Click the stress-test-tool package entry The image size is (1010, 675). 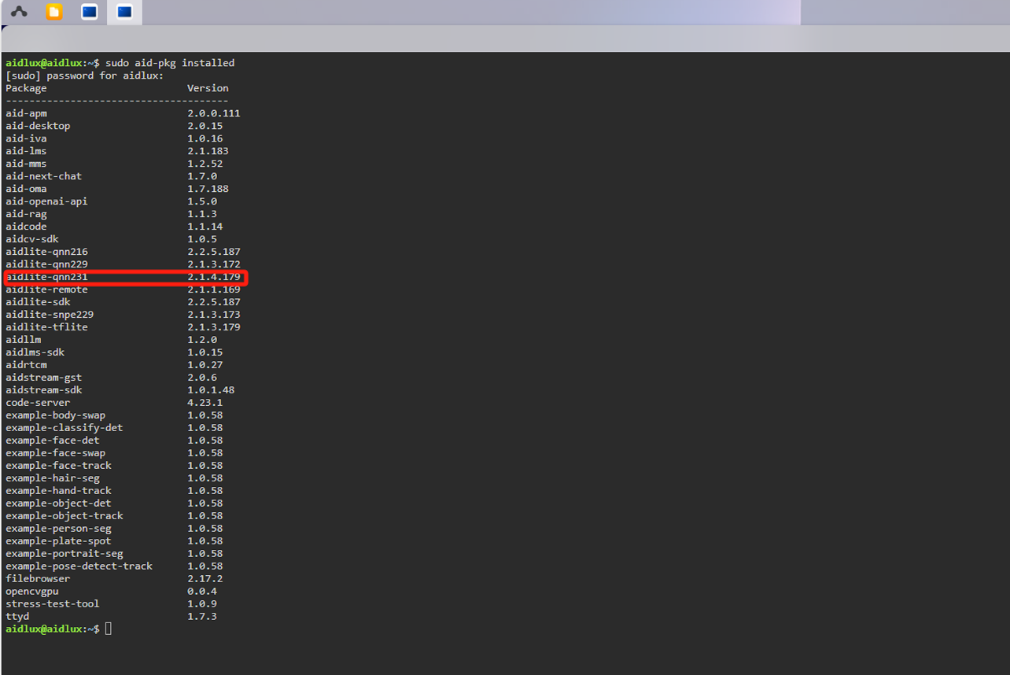(52, 604)
